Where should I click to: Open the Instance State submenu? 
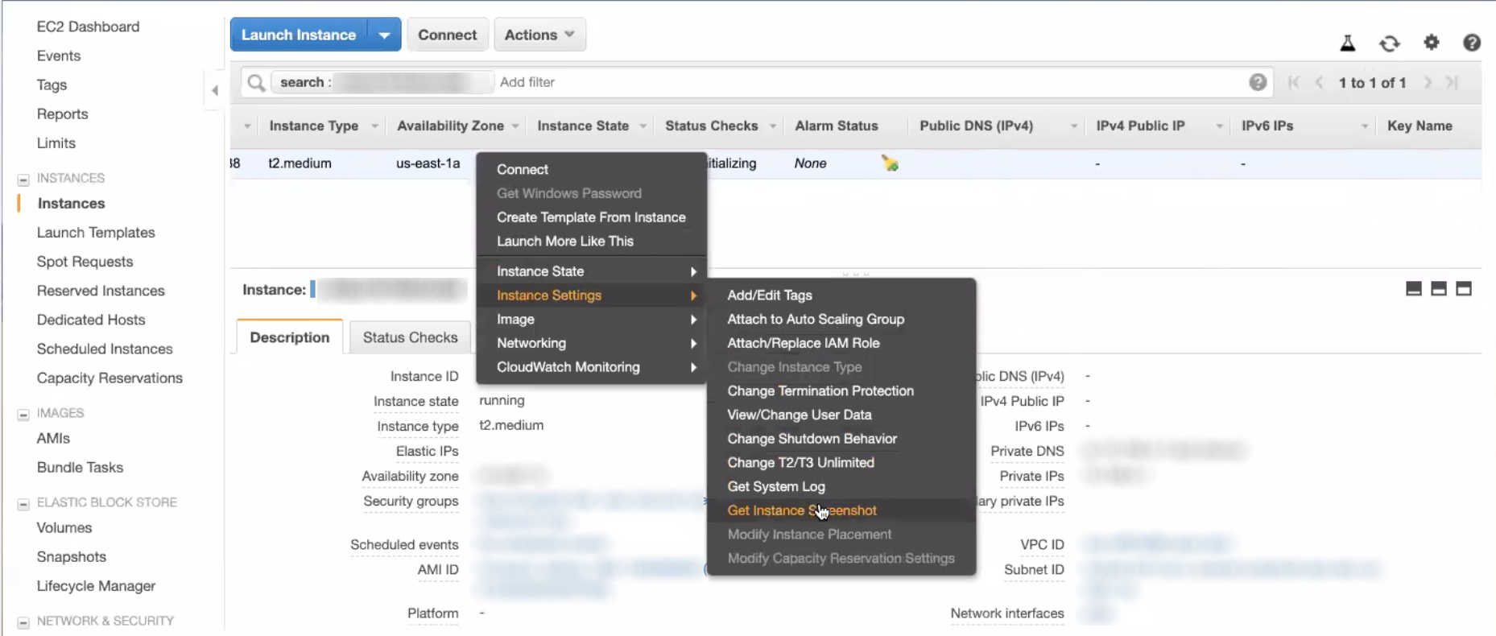tap(592, 271)
